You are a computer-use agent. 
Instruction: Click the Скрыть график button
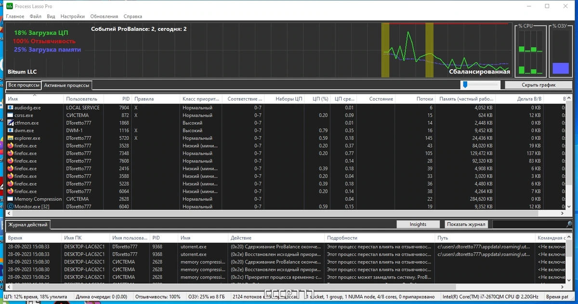tap(539, 85)
